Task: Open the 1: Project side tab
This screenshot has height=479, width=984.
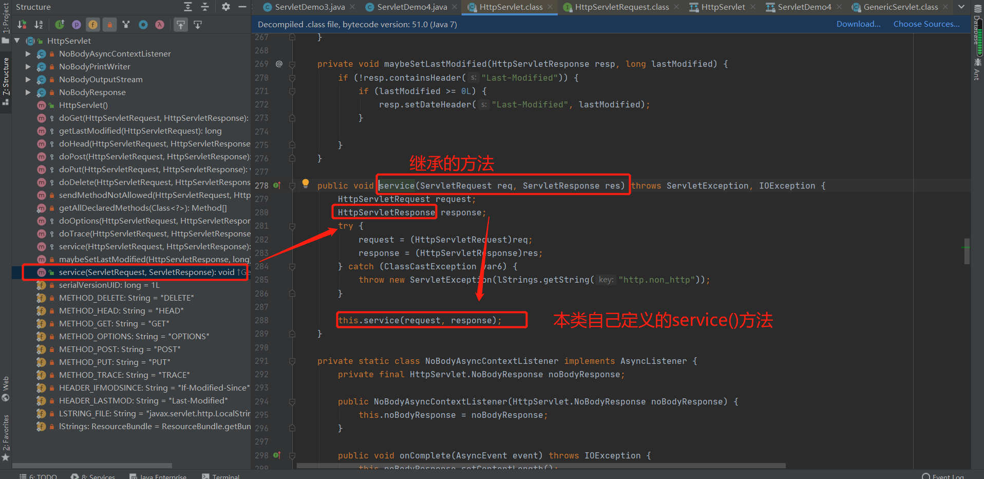Action: (6, 23)
